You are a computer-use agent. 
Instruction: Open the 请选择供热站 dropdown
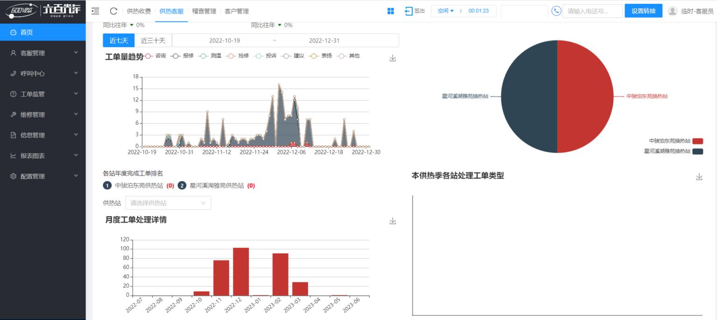168,203
